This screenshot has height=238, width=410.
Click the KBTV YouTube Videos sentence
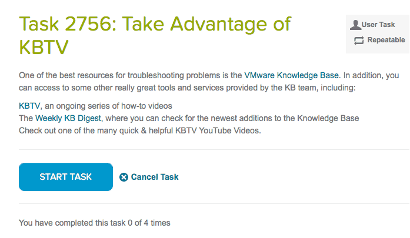tap(140, 130)
